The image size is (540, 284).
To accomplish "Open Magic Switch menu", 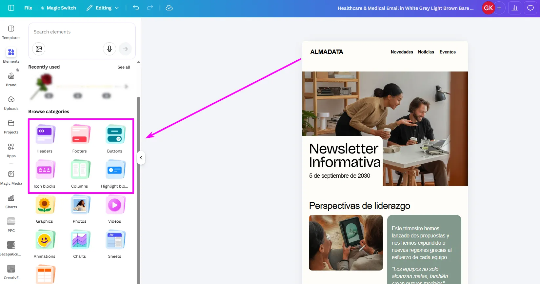I will [58, 8].
